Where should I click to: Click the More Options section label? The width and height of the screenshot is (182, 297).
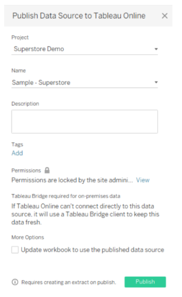pos(28,237)
